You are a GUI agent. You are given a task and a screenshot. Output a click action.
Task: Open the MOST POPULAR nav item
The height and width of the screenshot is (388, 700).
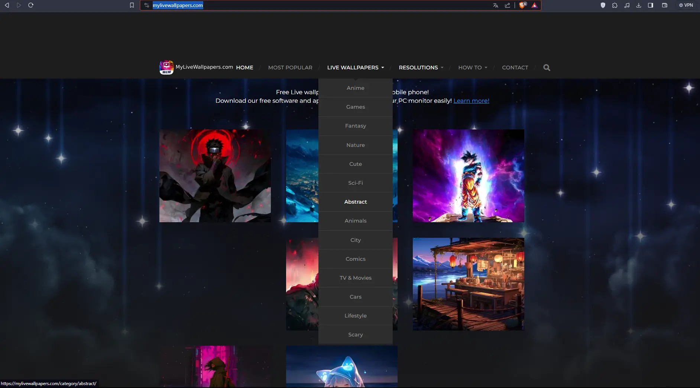(290, 68)
